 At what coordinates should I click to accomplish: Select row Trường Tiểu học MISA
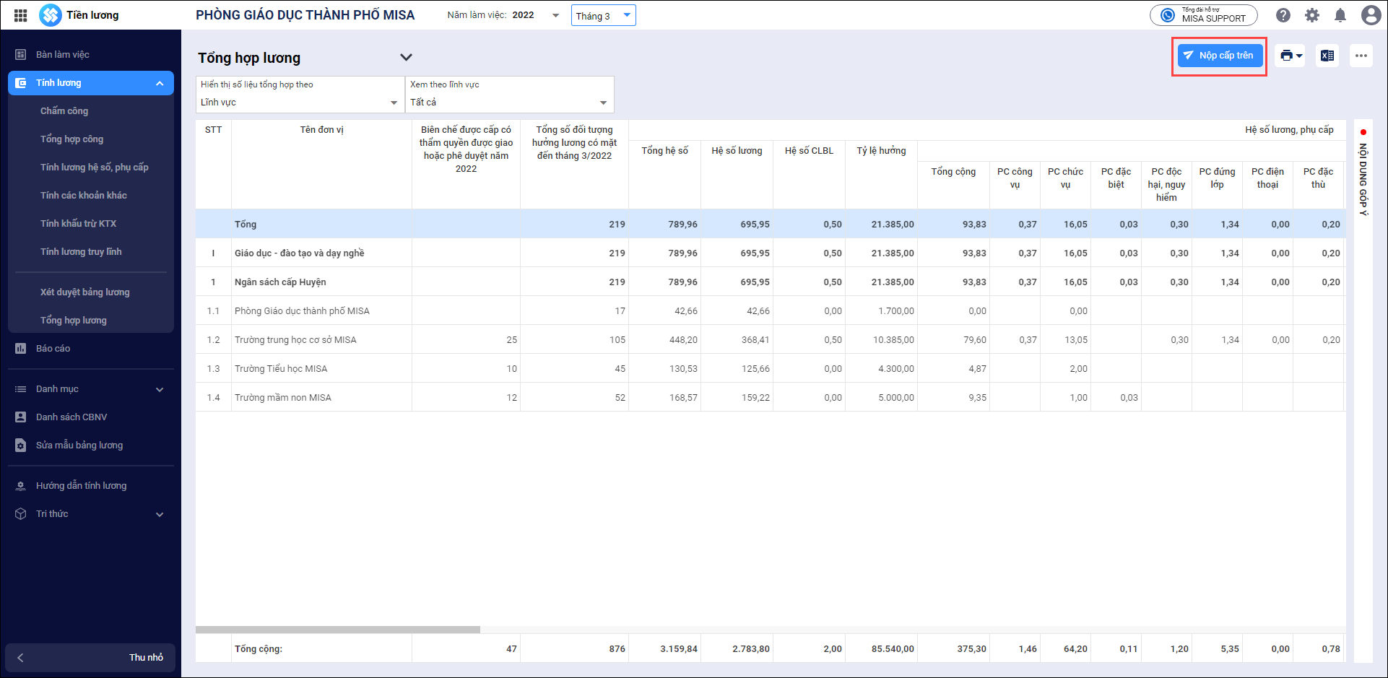point(770,368)
